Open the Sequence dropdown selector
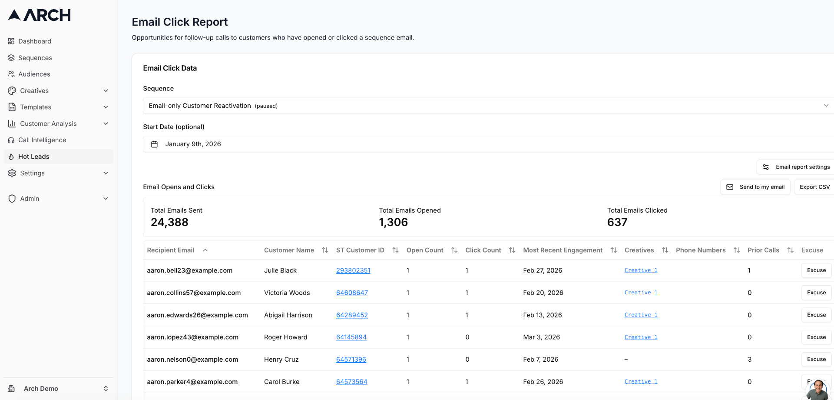Screen dimensions: 834x400 pos(488,106)
